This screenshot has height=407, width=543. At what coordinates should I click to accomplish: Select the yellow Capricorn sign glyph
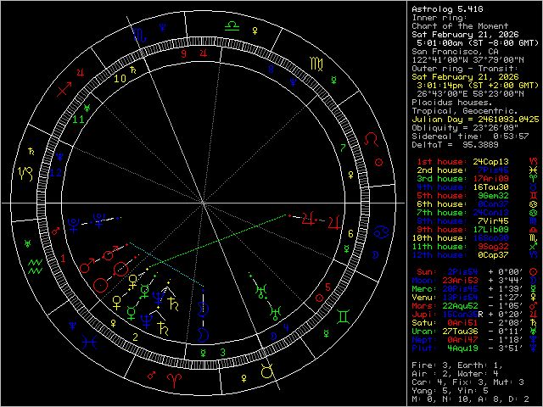tap(24, 173)
